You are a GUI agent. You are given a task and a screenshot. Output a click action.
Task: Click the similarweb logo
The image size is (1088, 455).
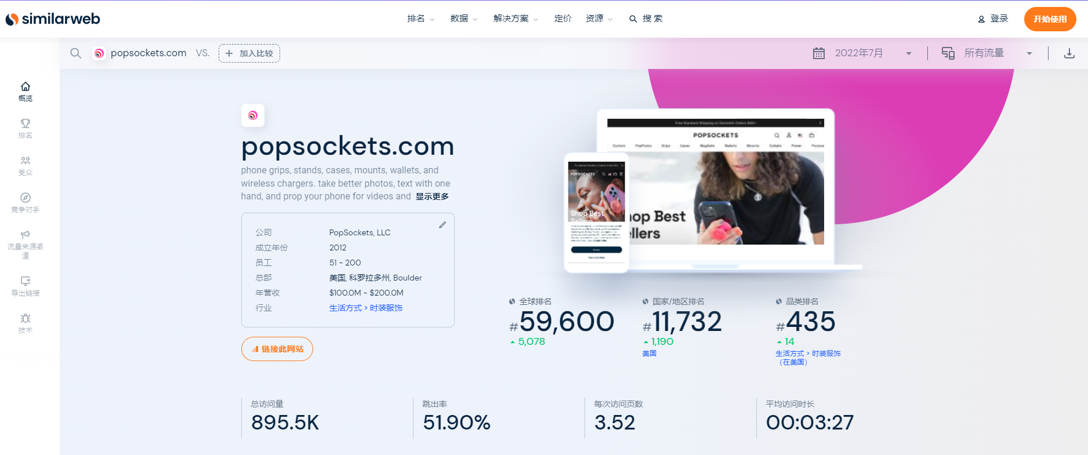pyautogui.click(x=53, y=19)
